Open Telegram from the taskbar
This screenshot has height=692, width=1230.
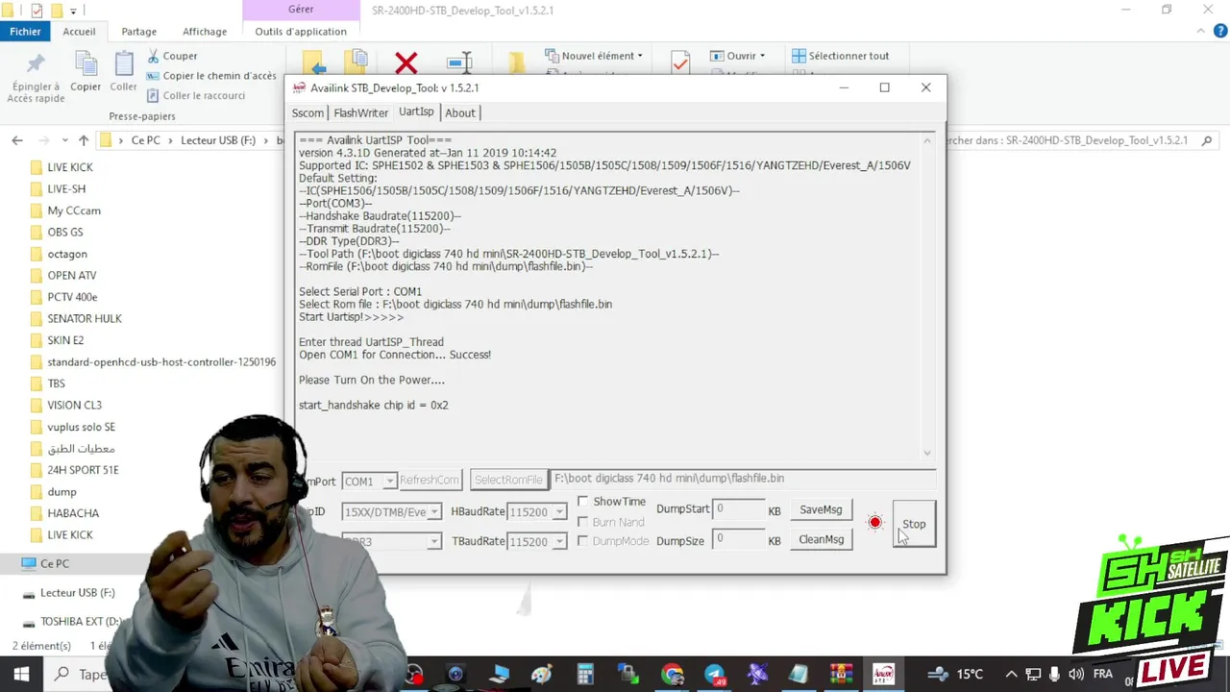pyautogui.click(x=715, y=674)
